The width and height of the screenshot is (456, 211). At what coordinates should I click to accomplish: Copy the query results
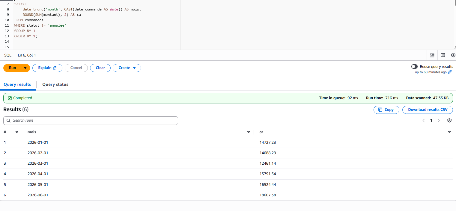coord(386,110)
